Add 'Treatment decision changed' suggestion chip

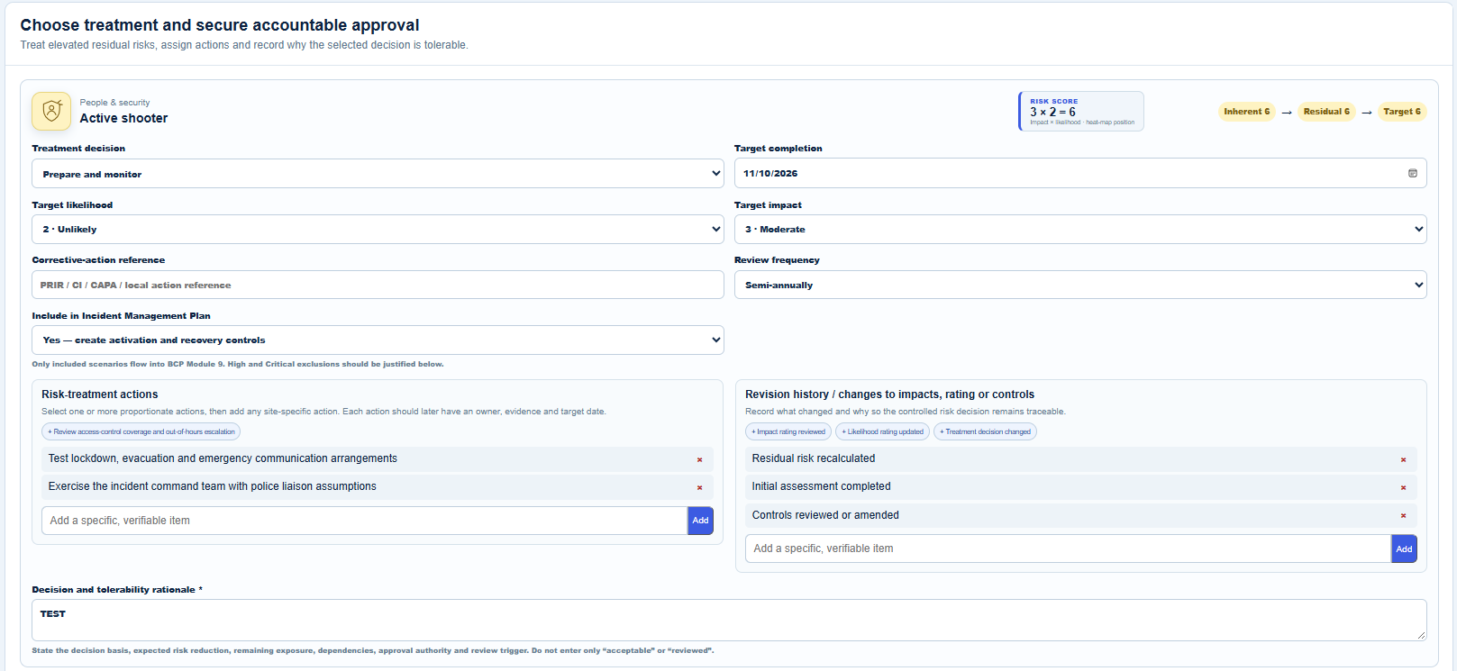(x=985, y=431)
